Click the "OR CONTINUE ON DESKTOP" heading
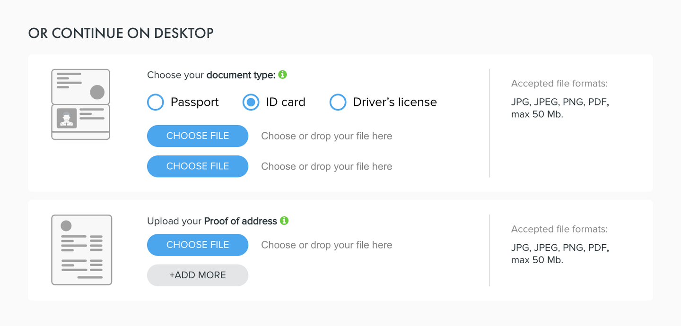Image resolution: width=681 pixels, height=326 pixels. coord(121,33)
